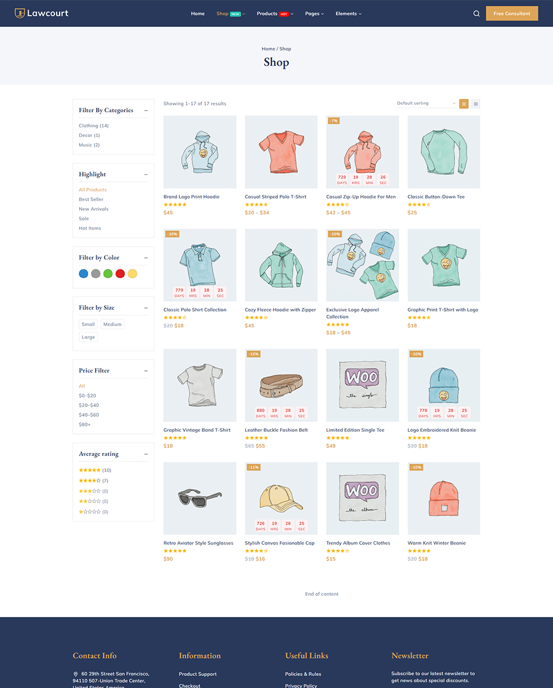Select the red color filter swatch

click(120, 273)
